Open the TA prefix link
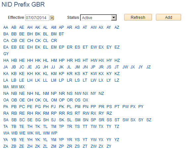This screenshot has height=154, width=186. (x=6, y=127)
